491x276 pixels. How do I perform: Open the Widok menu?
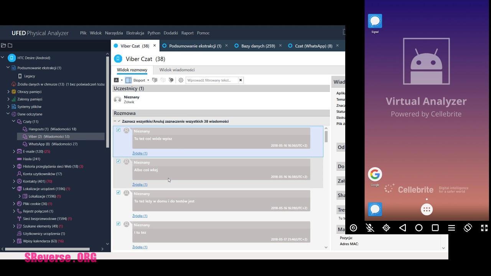(x=96, y=33)
